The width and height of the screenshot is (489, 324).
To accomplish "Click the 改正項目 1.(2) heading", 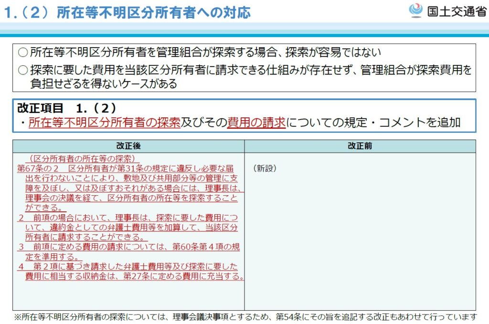I will (67, 108).
